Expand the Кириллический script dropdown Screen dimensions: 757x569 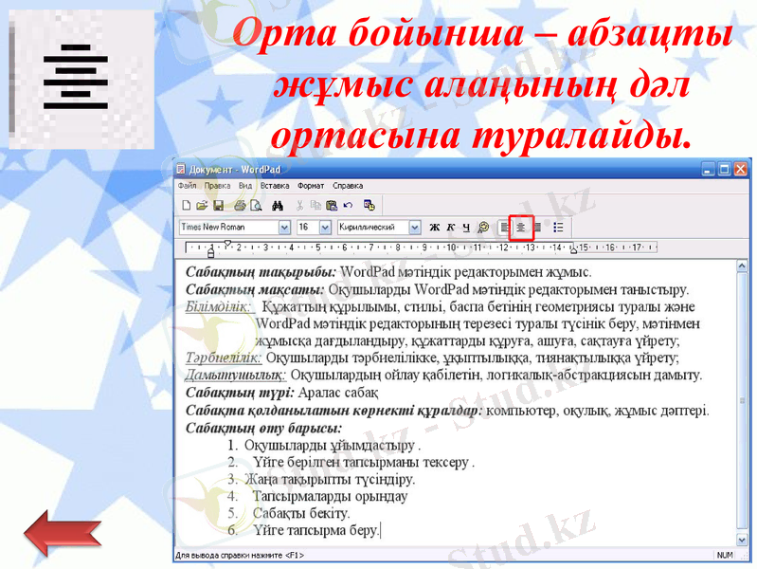pyautogui.click(x=415, y=227)
